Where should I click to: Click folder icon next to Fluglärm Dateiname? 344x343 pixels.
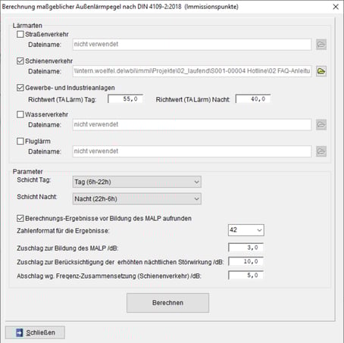coord(321,151)
